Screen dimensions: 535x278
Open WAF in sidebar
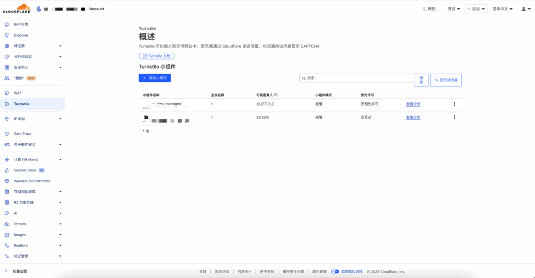coord(18,93)
